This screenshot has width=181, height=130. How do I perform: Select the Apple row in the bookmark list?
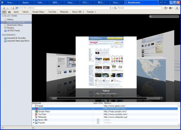105,106
